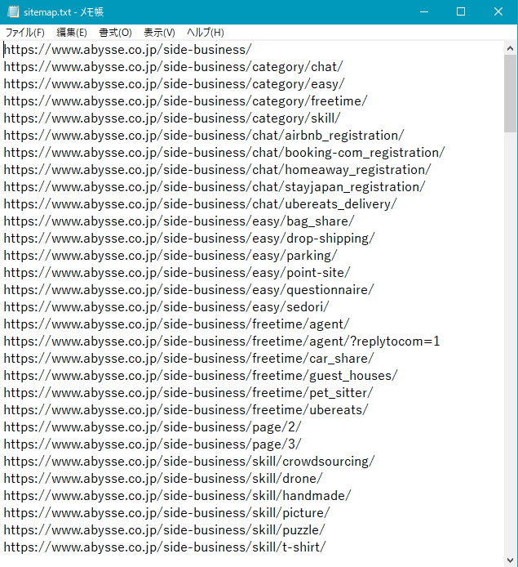Click the line ending in freetime/agent/
This screenshot has width=518, height=567.
(176, 324)
